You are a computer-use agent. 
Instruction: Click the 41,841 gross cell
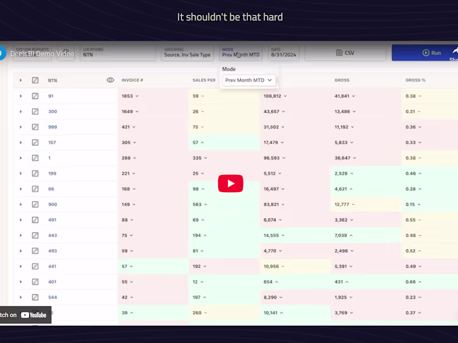[x=366, y=96]
